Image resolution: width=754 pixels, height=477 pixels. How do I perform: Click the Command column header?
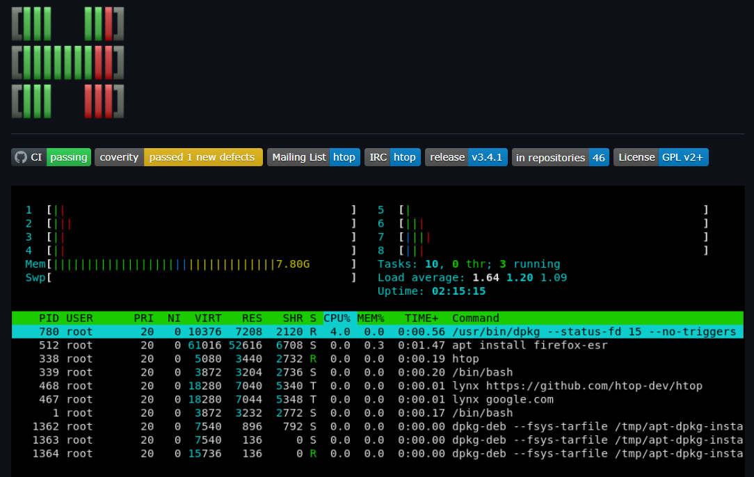476,318
